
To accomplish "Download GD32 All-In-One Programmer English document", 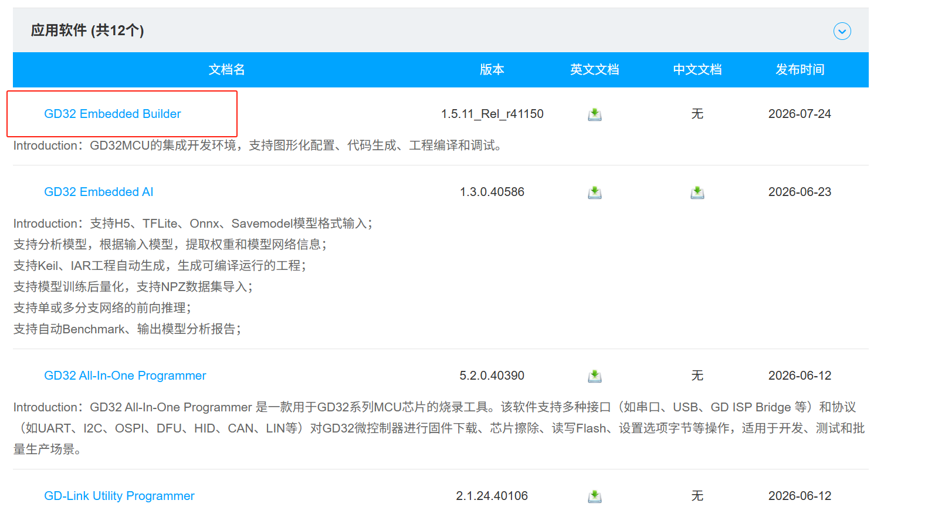I will pos(595,376).
